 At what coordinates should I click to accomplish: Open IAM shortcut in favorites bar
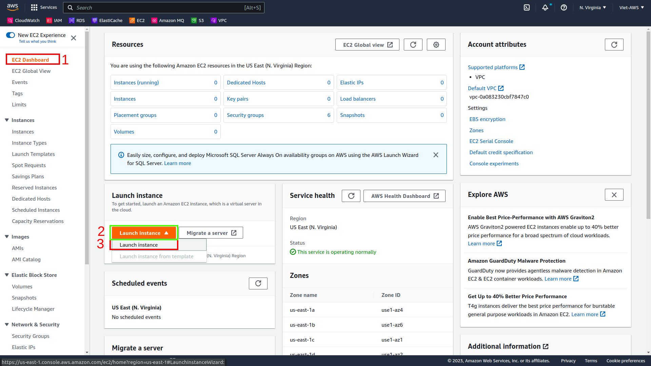click(54, 20)
